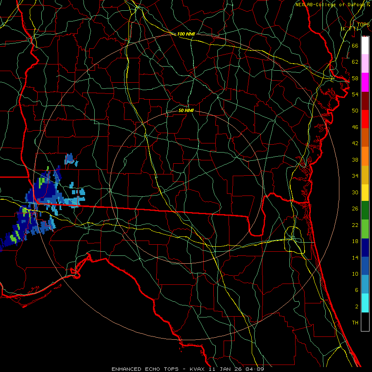The image size is (372, 372).
Task: Click the legend value '30'
Action: pos(355,192)
